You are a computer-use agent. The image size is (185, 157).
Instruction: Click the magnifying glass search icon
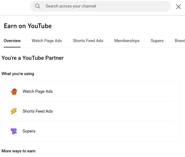[x=38, y=6]
